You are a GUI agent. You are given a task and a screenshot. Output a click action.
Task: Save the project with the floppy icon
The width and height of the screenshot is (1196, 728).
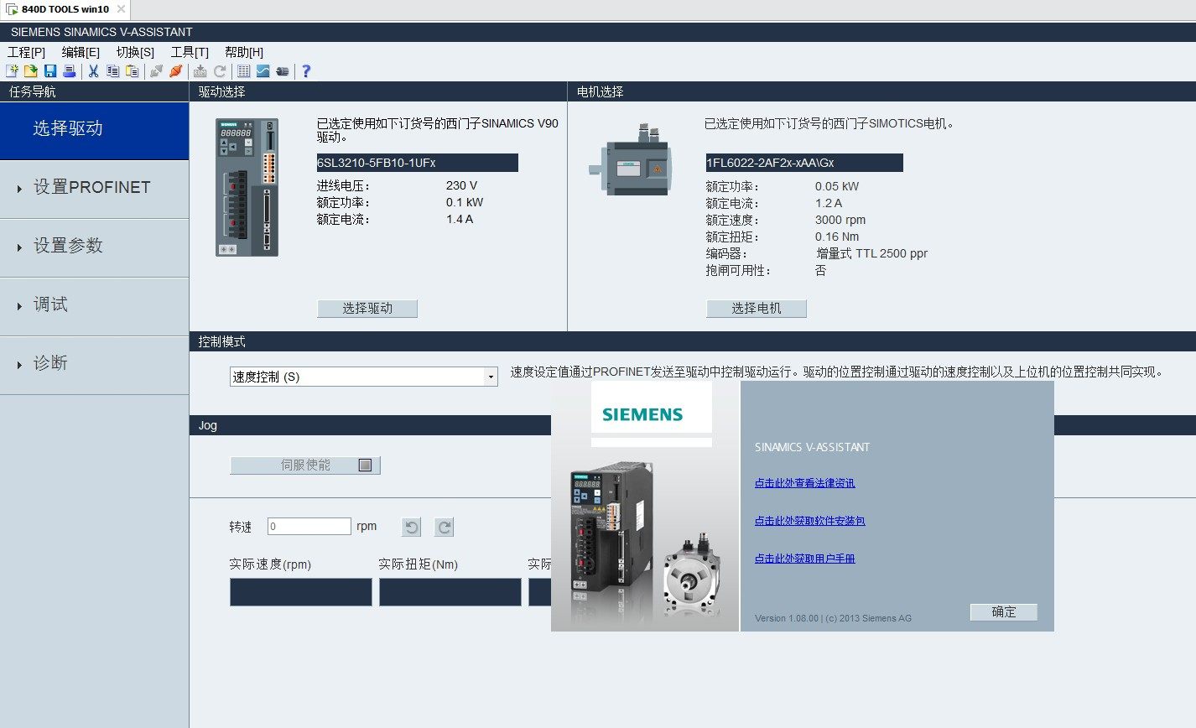click(x=50, y=71)
